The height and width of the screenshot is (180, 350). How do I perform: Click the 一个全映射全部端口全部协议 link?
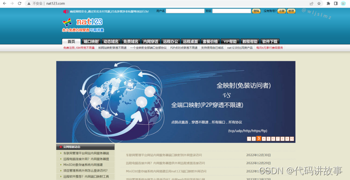(148, 48)
